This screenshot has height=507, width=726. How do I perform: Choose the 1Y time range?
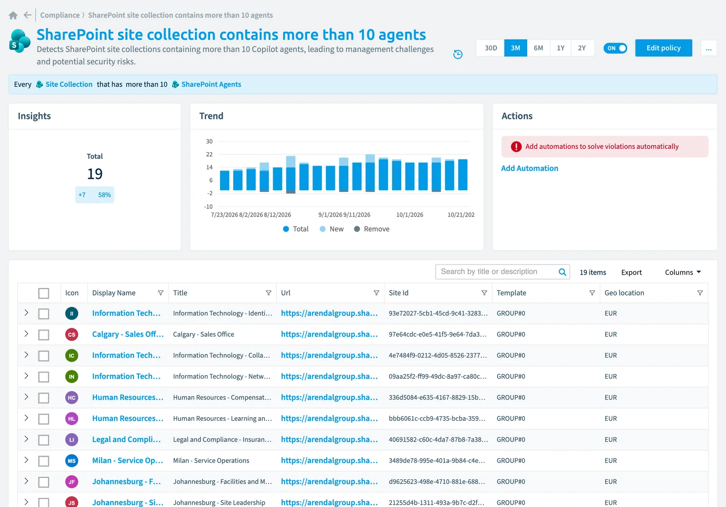tap(561, 48)
